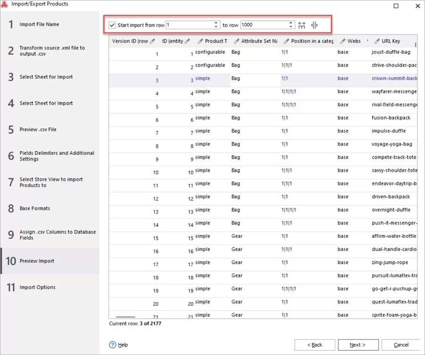Viewport: 425px width, 355px height.
Task: Click the pencil icon in Version ID column header
Action: 153,41
